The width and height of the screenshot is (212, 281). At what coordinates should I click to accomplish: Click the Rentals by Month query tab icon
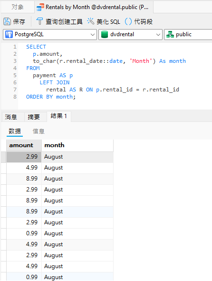point(40,7)
